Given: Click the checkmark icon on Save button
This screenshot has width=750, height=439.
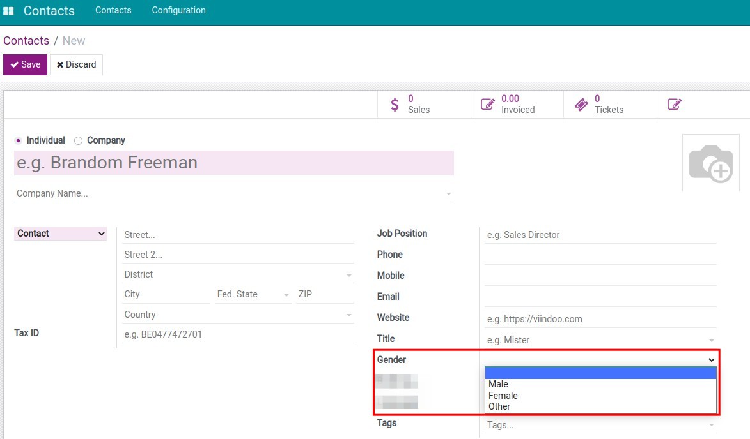Looking at the screenshot, I should pos(15,64).
